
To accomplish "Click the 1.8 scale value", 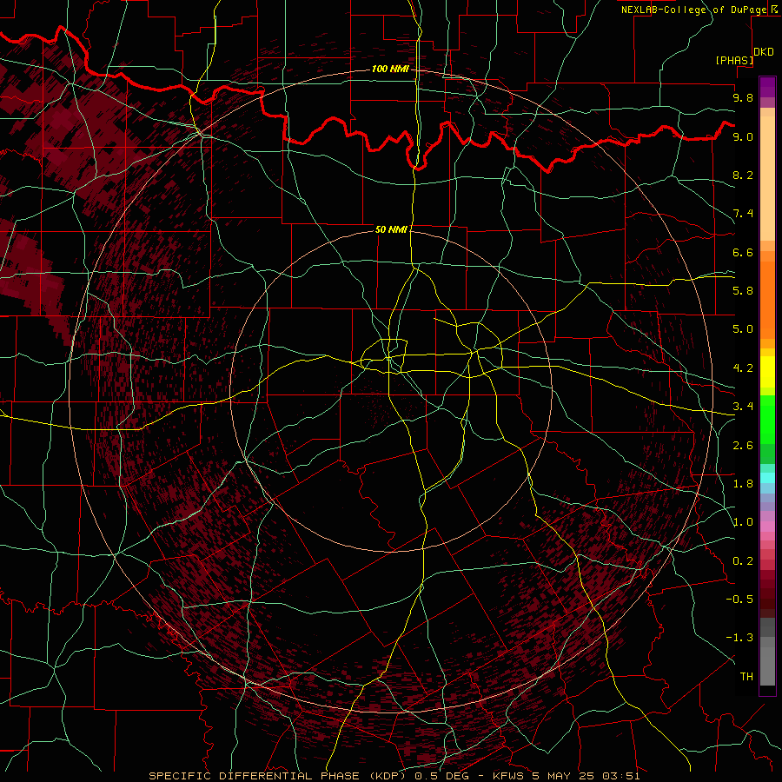I will pyautogui.click(x=743, y=484).
